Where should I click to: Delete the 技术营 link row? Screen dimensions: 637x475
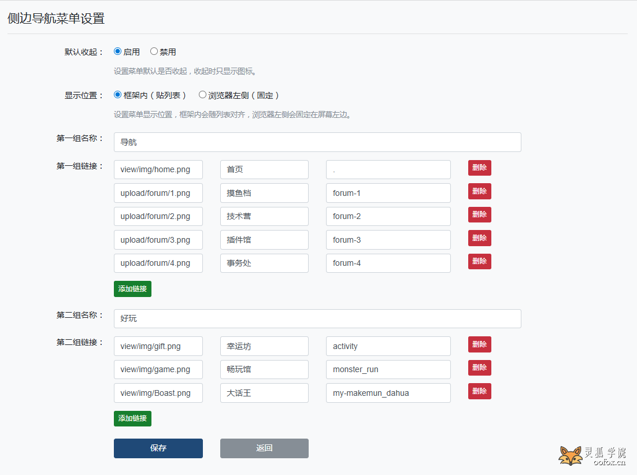479,215
